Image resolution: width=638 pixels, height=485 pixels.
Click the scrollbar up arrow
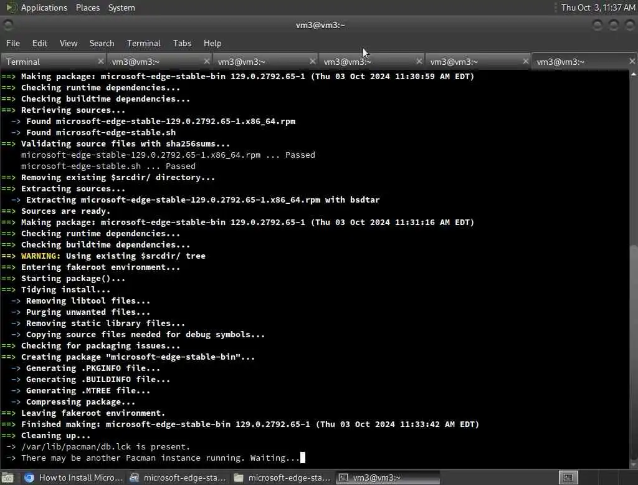[634, 74]
